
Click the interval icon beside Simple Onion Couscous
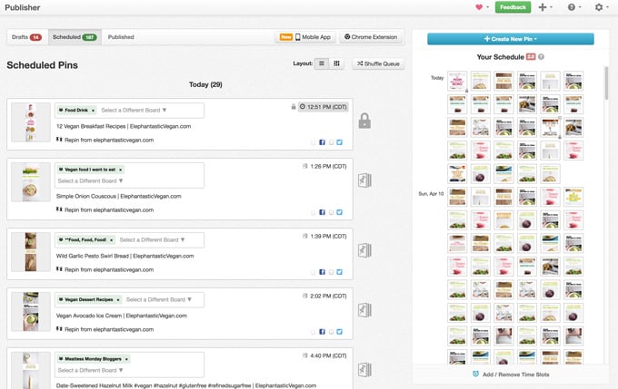click(x=364, y=180)
